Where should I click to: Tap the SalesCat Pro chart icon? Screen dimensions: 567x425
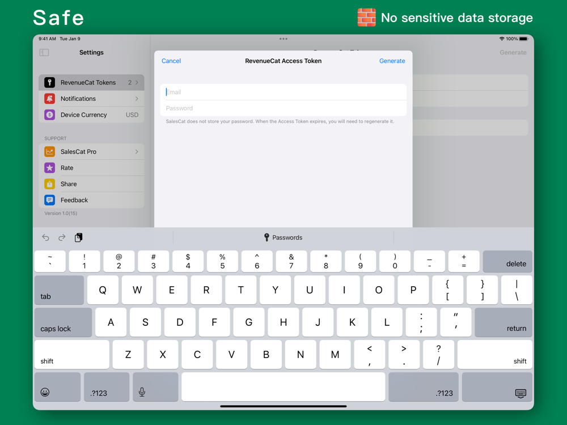click(49, 152)
